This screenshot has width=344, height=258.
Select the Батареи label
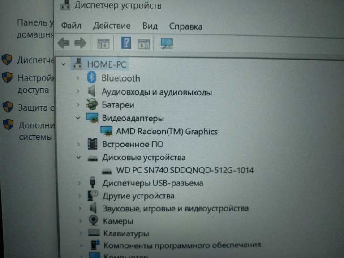(118, 105)
